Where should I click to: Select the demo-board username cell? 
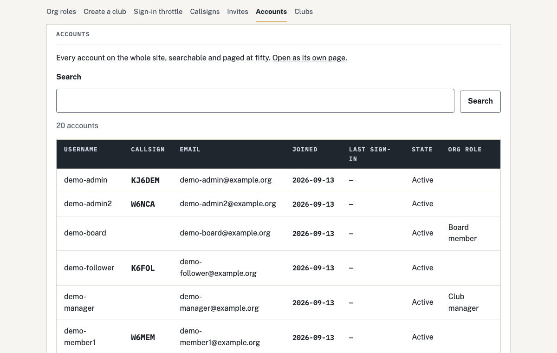click(85, 233)
